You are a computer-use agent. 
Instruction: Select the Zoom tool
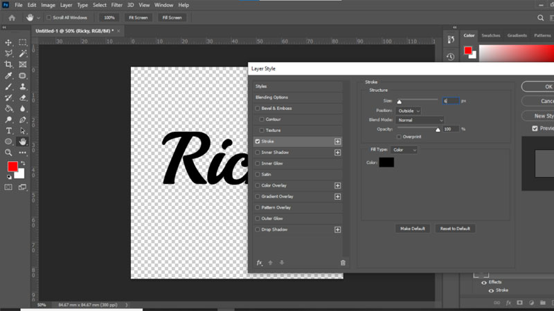(x=8, y=153)
